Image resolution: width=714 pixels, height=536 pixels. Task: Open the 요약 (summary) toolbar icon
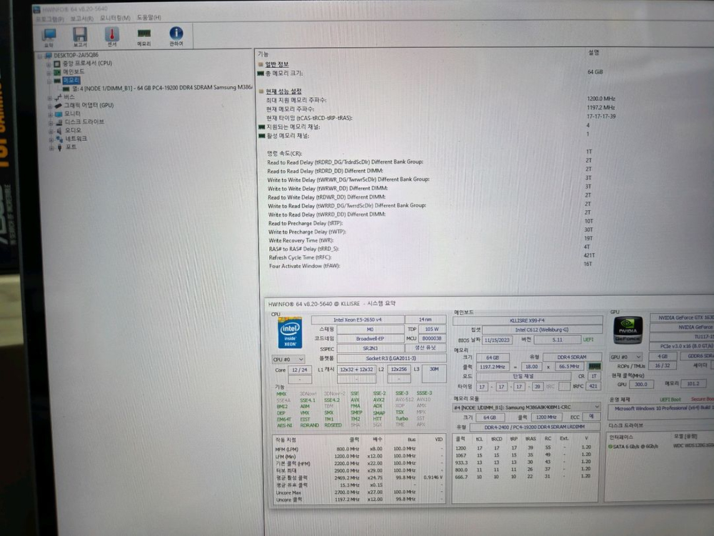click(50, 34)
